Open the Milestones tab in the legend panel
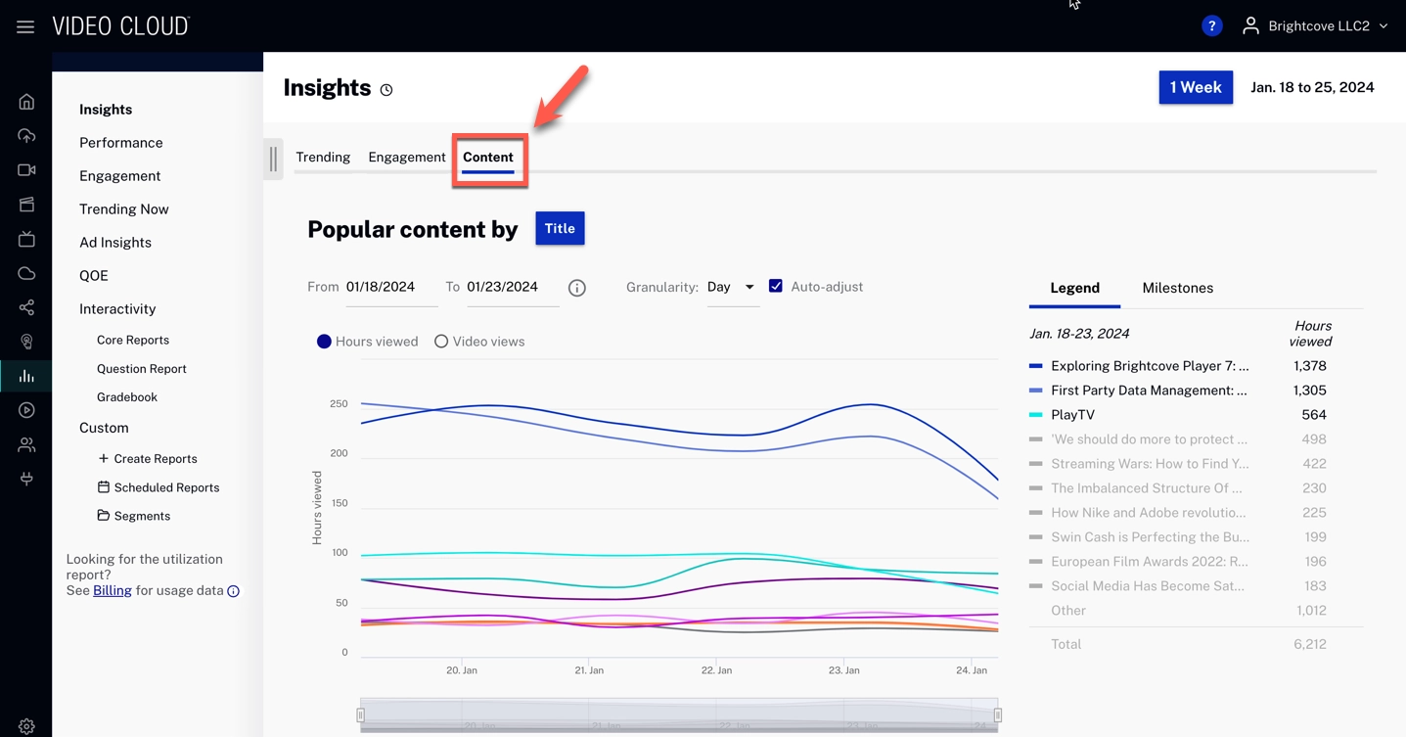1406x737 pixels. 1177,288
